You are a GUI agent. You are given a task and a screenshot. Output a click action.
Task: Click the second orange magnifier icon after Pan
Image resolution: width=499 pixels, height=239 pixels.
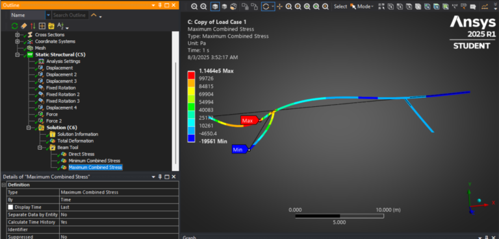point(298,6)
